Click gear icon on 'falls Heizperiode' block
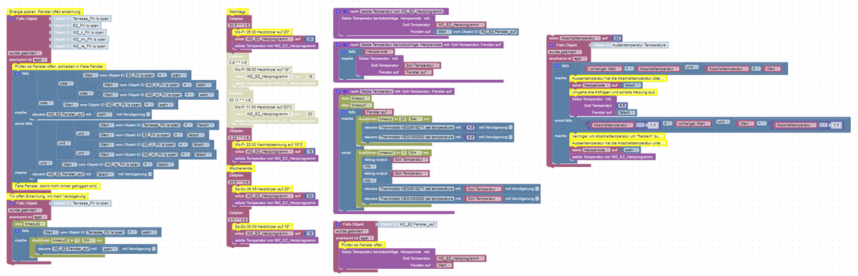The height and width of the screenshot is (276, 858). click(x=343, y=51)
